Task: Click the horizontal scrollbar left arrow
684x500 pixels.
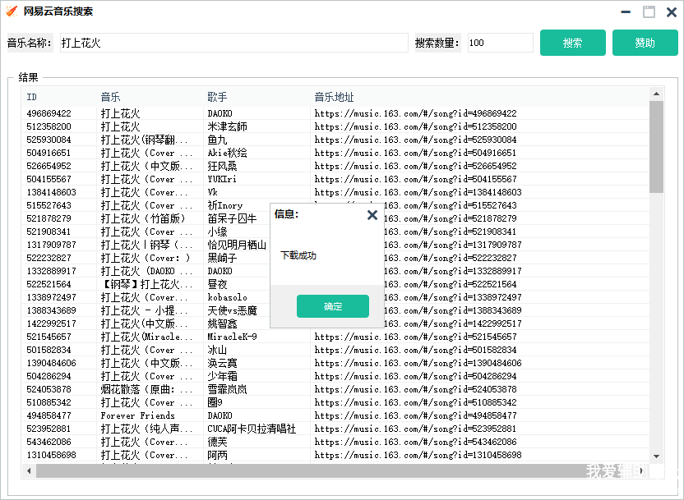Action: [29, 470]
